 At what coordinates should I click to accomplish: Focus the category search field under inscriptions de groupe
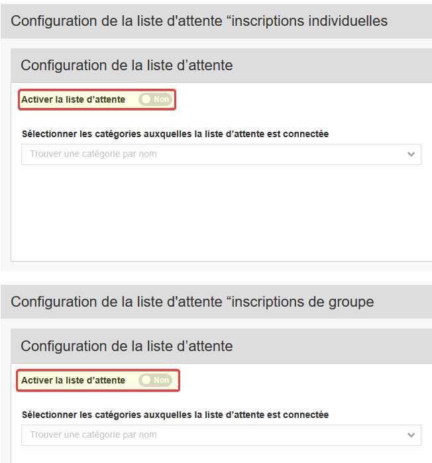pos(199,435)
